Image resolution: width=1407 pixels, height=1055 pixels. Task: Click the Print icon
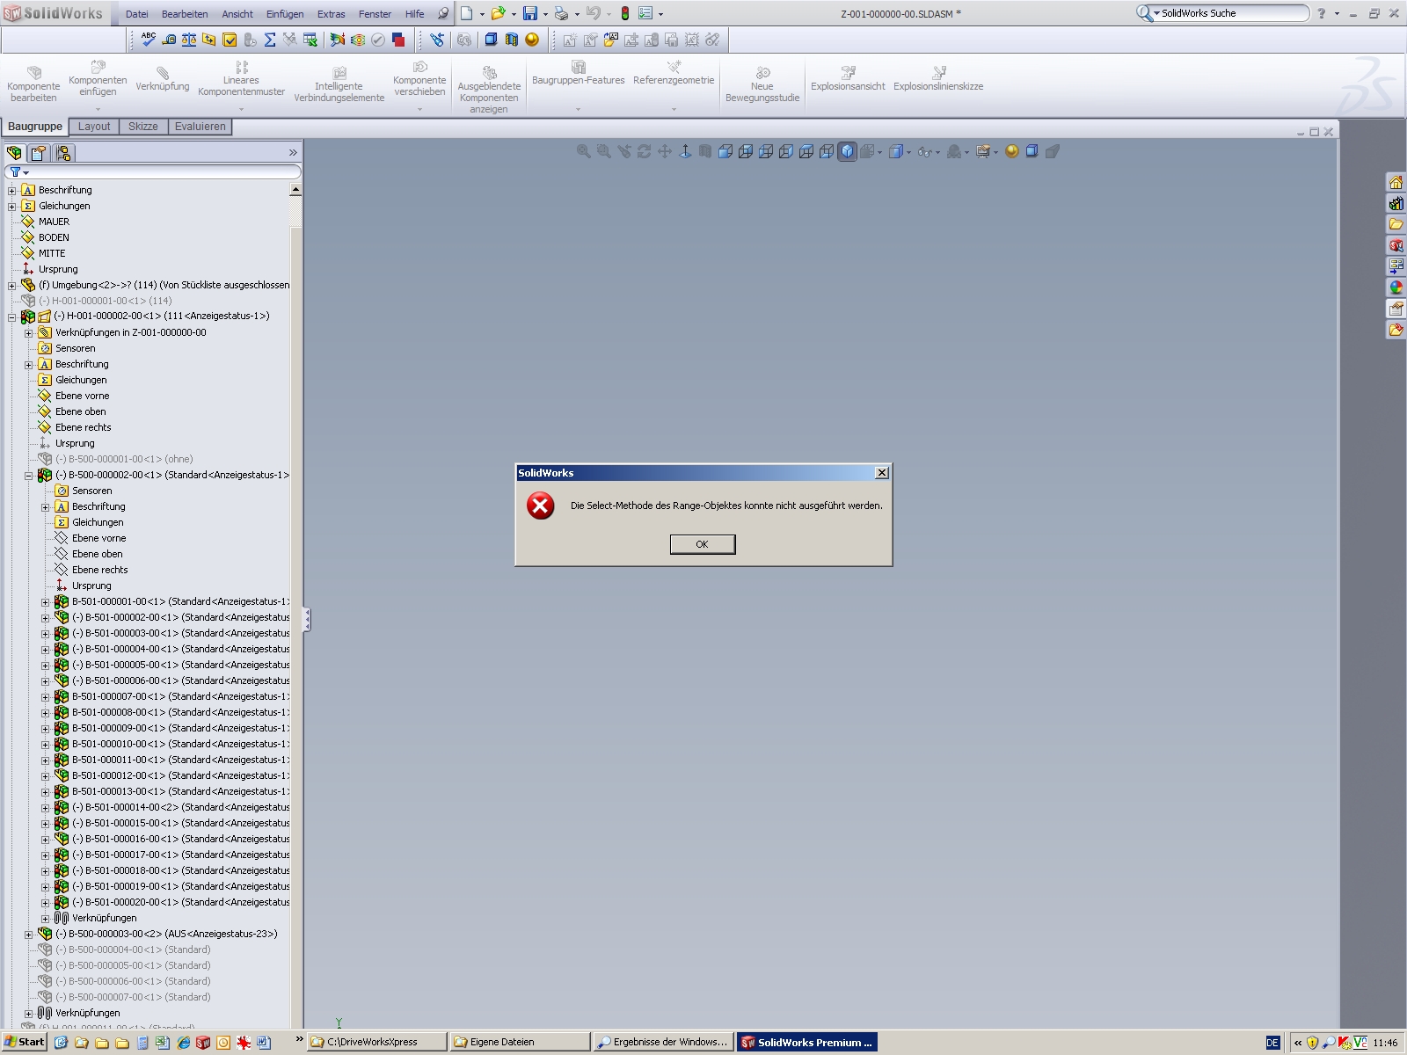561,13
